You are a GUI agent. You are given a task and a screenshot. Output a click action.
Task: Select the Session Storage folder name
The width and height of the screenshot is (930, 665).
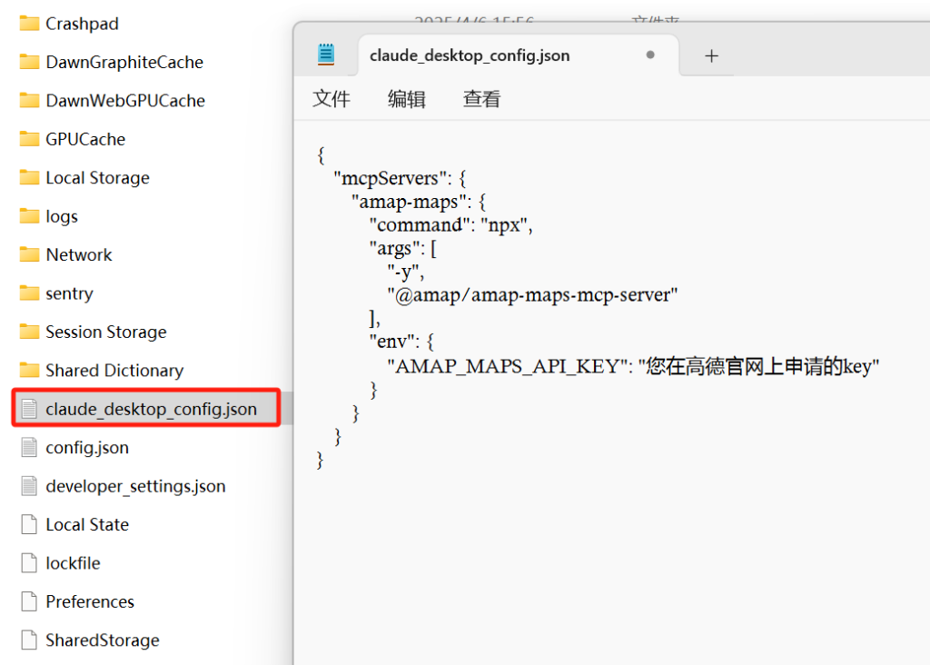(x=106, y=332)
